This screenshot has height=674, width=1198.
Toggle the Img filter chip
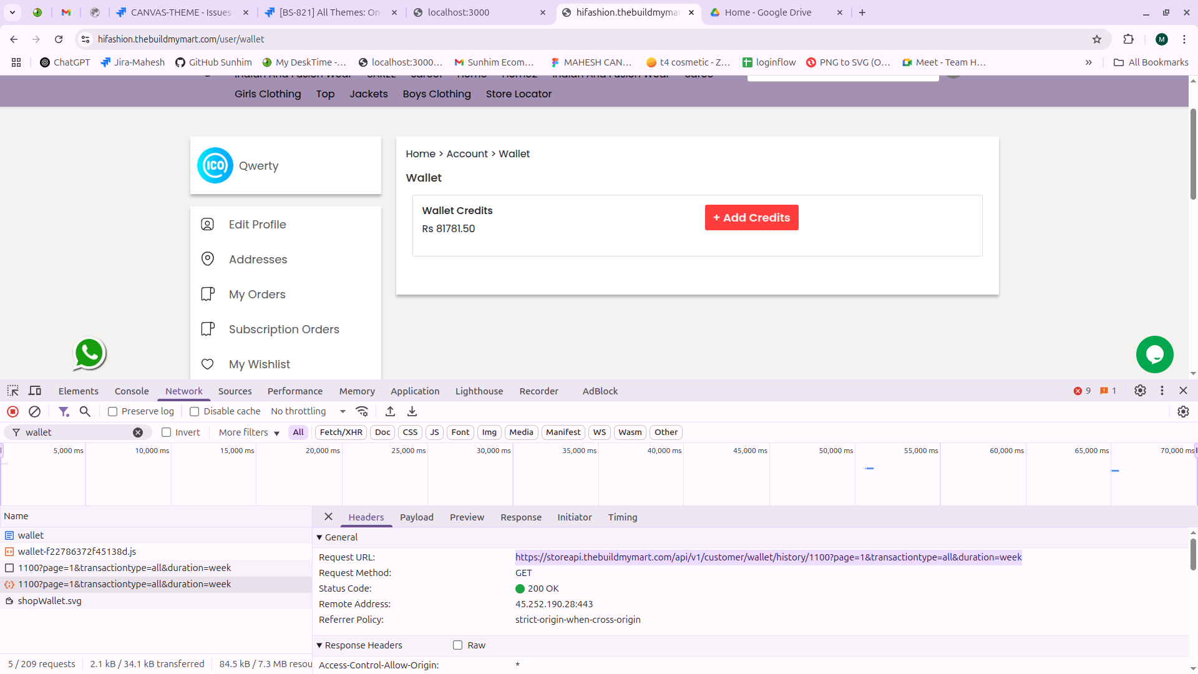pos(489,432)
